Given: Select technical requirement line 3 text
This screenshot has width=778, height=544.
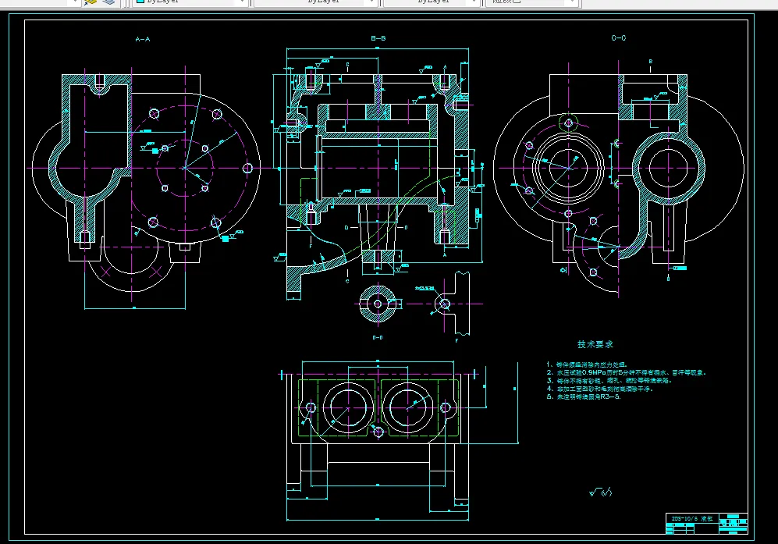Looking at the screenshot, I should [x=609, y=381].
